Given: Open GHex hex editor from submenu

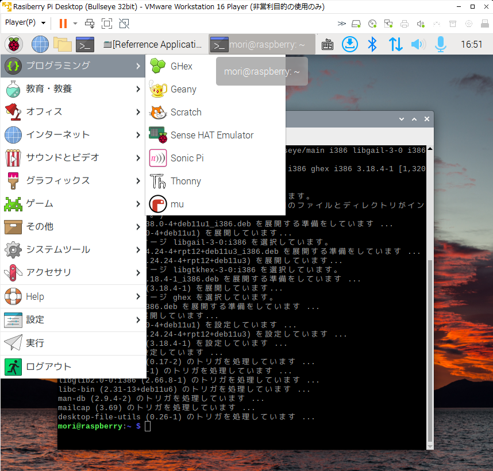Looking at the screenshot, I should click(x=215, y=66).
